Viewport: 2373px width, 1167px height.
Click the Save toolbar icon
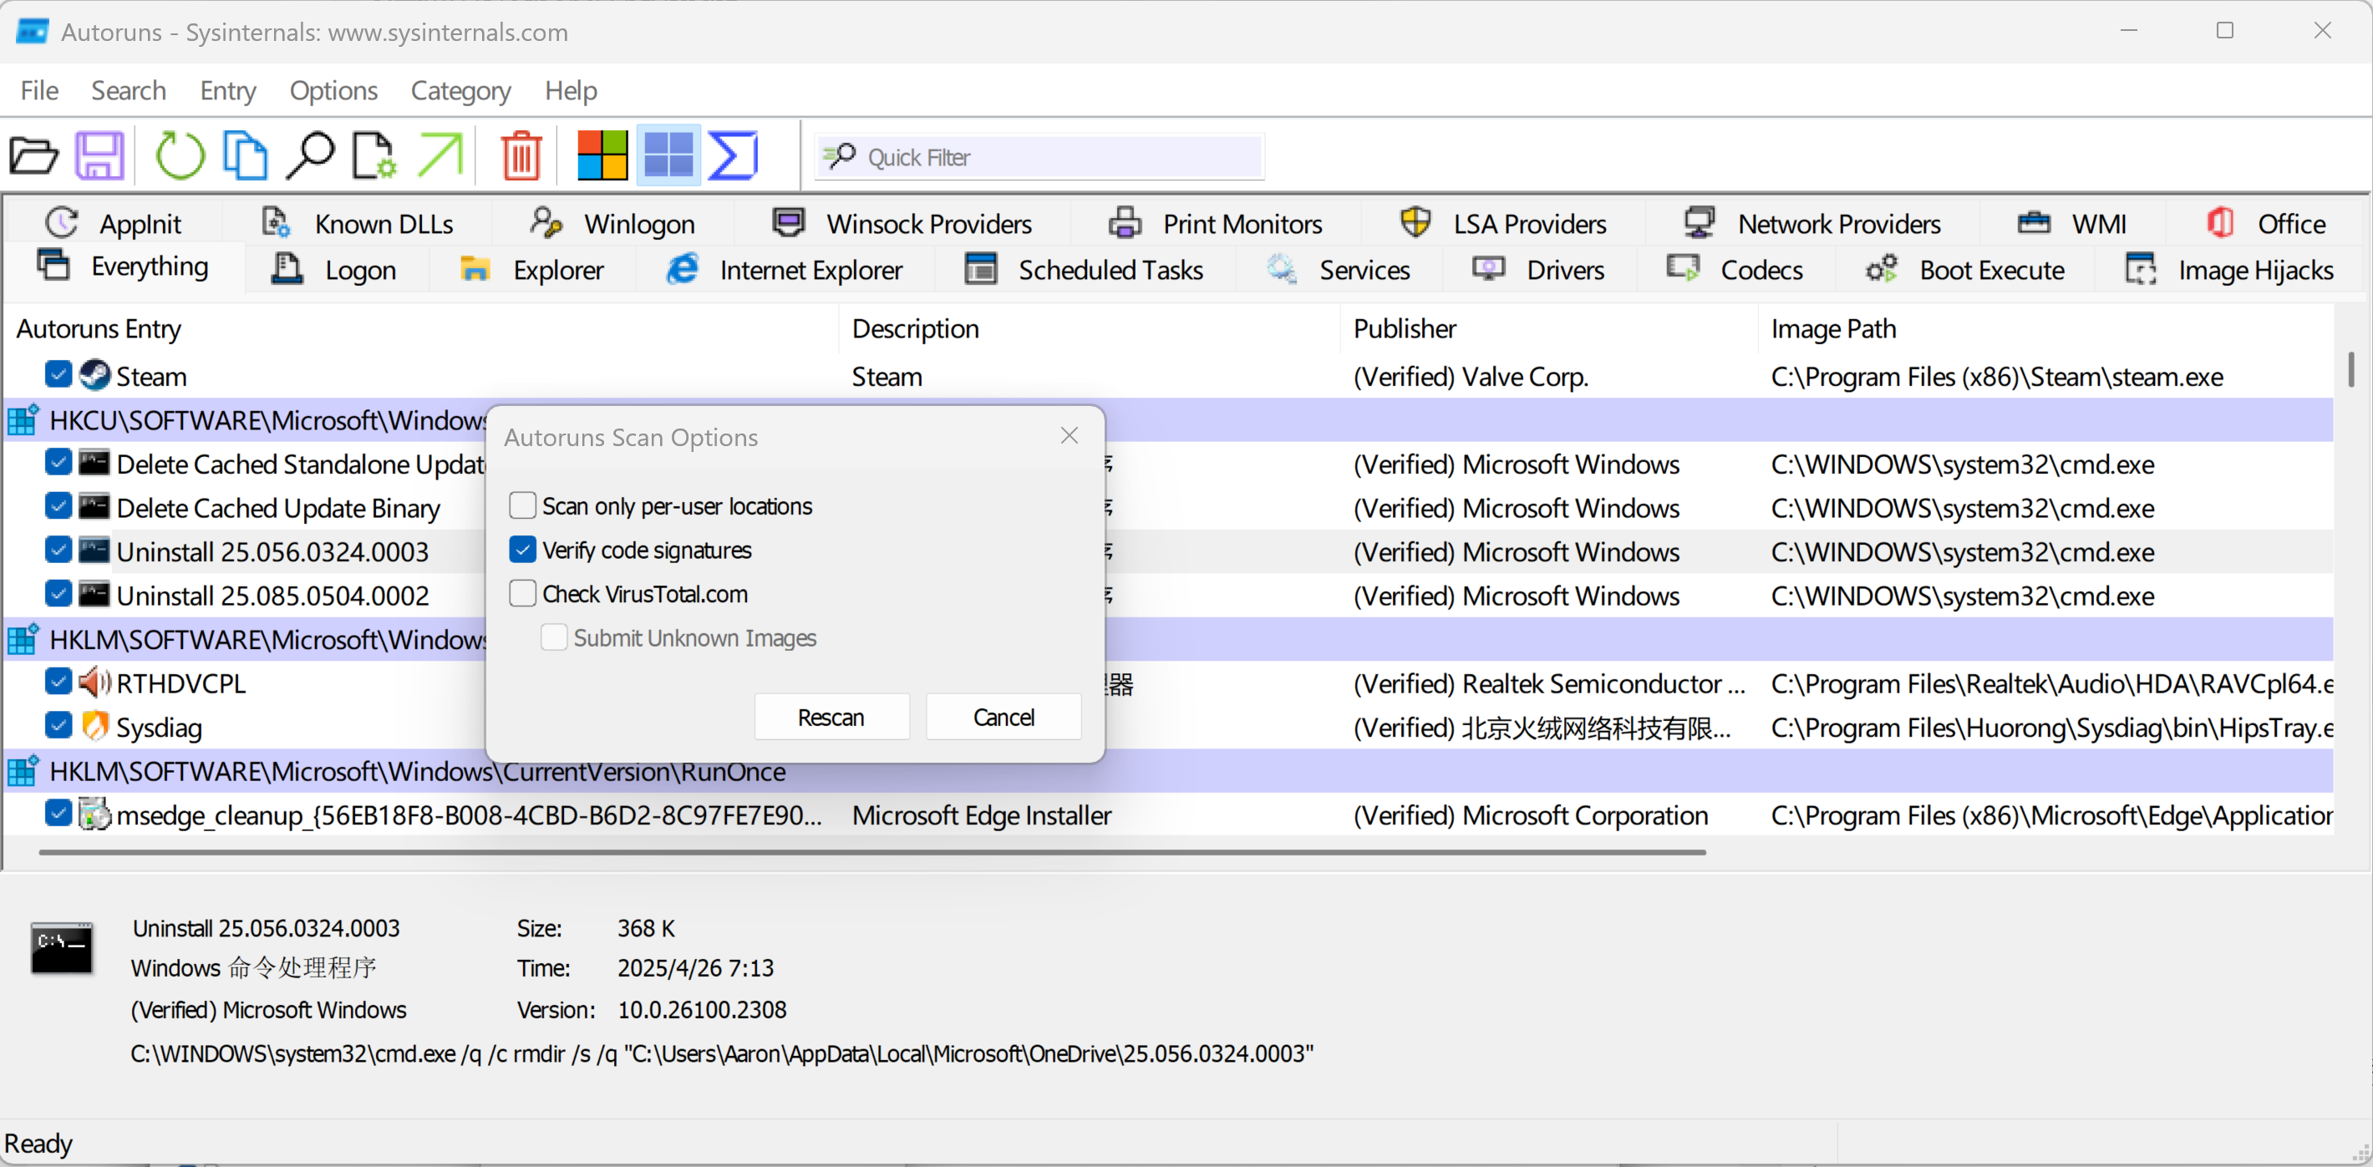point(99,155)
